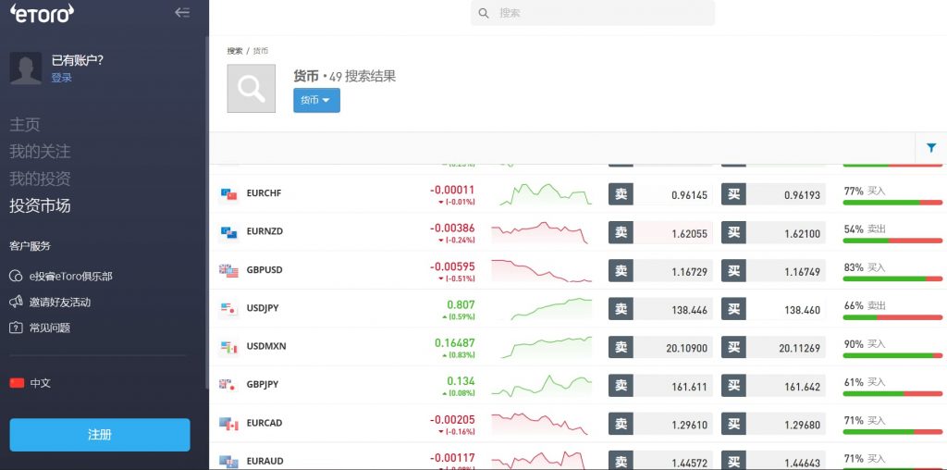The height and width of the screenshot is (470, 947).
Task: Click the search magnifier icon in search bar
Action: coord(483,13)
